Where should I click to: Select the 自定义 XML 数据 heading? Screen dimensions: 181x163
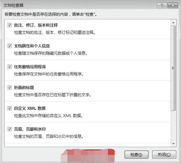point(30,108)
